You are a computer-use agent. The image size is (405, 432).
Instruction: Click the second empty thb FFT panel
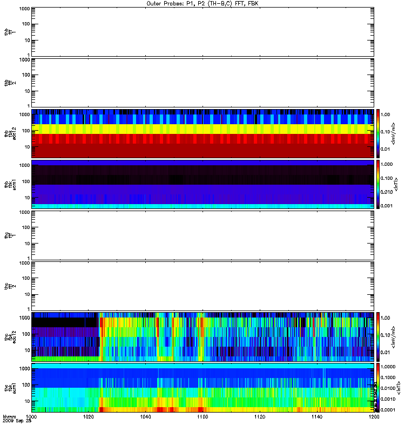pos(202,82)
